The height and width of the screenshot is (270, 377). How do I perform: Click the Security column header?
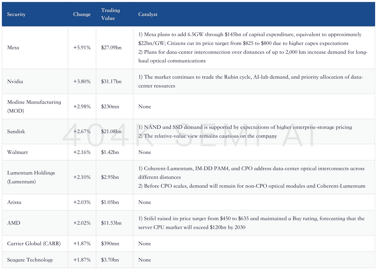pyautogui.click(x=16, y=14)
